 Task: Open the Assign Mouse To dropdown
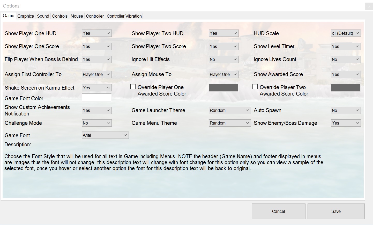click(x=223, y=74)
